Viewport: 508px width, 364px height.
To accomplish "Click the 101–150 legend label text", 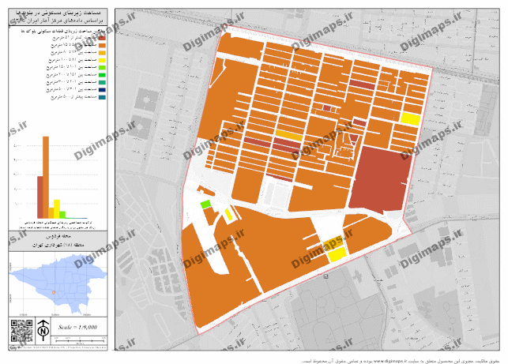I will pyautogui.click(x=72, y=67).
